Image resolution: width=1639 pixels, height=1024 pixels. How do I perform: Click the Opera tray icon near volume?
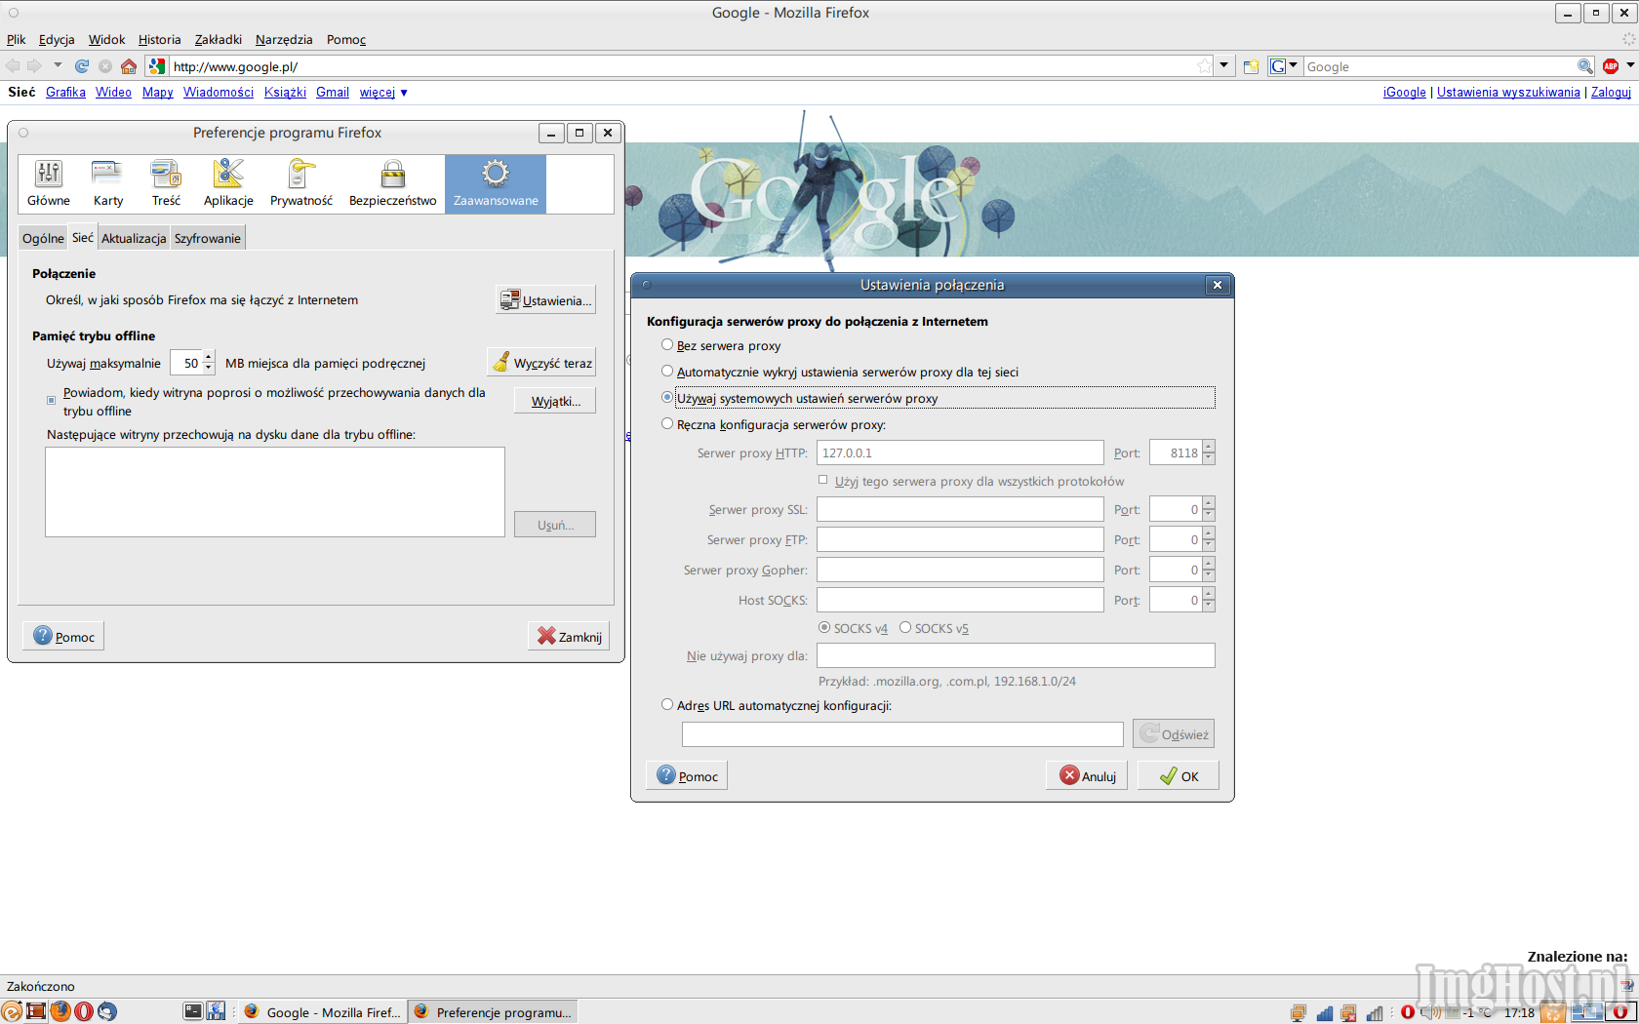pyautogui.click(x=1408, y=1012)
